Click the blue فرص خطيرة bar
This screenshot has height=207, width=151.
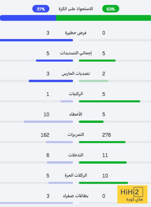(37, 40)
